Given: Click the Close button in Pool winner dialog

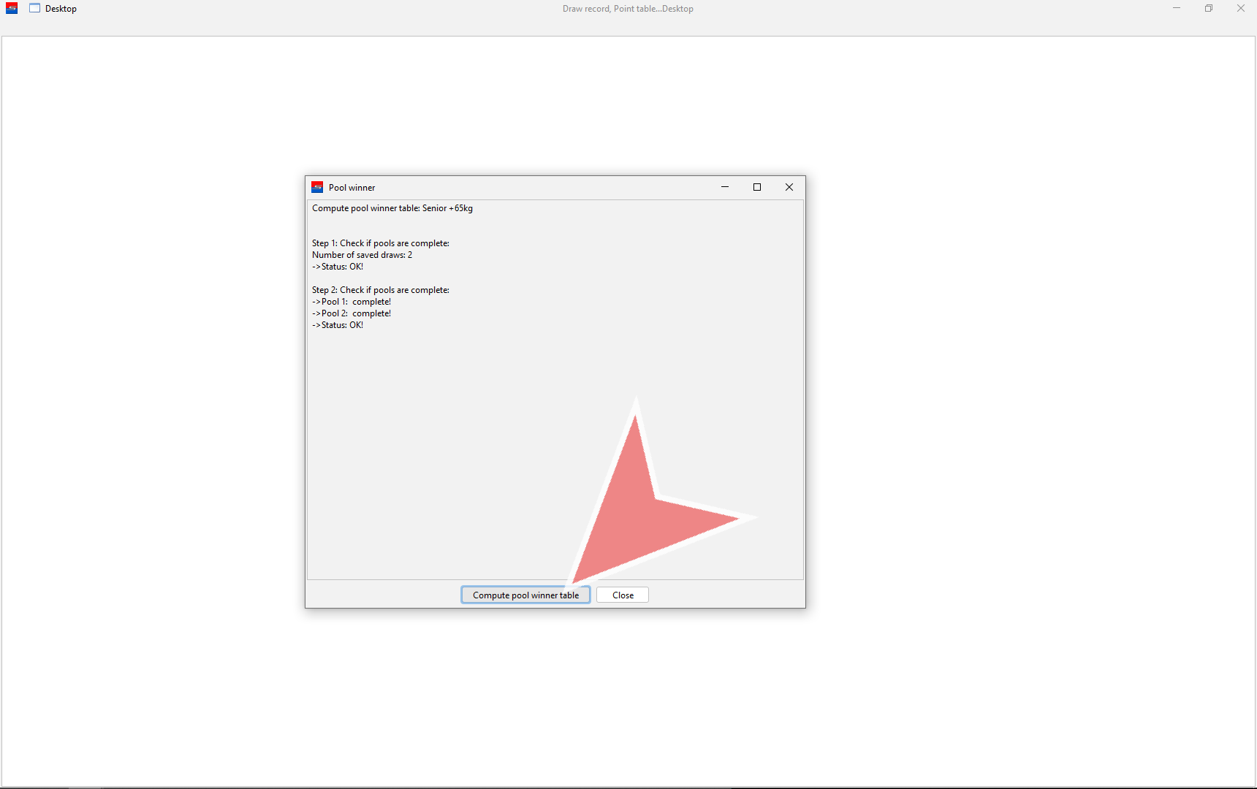Looking at the screenshot, I should [623, 595].
